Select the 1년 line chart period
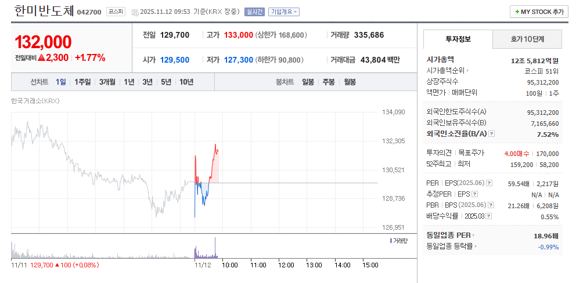Screen dimensions: 576x283 tap(129, 82)
